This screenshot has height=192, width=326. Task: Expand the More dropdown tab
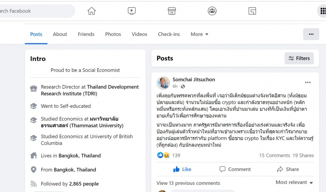pyautogui.click(x=199, y=34)
